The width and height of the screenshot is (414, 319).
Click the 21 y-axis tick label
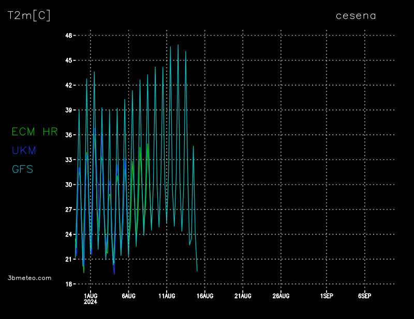tap(68, 259)
